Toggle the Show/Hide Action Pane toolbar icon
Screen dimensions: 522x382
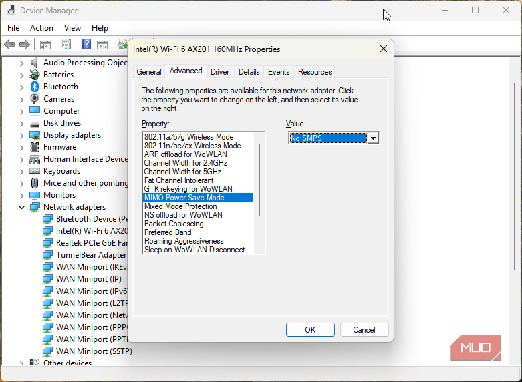(x=102, y=44)
